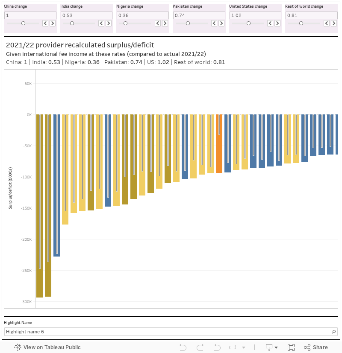Viewport: 342px width, 353px height.
Task: Click the Highlight Name search field
Action: pyautogui.click(x=167, y=332)
